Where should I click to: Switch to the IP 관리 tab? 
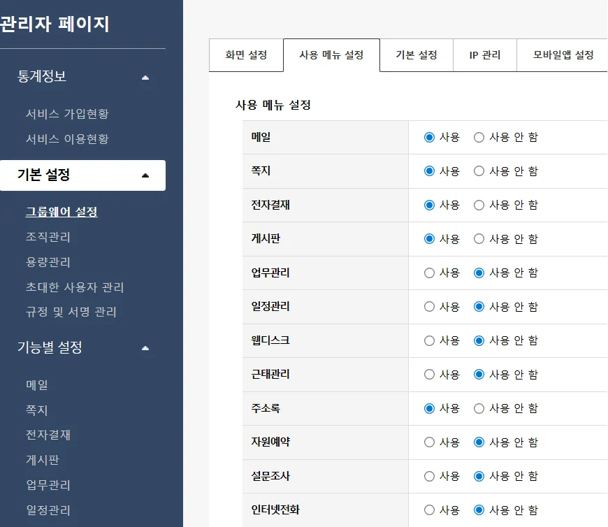[x=485, y=55]
